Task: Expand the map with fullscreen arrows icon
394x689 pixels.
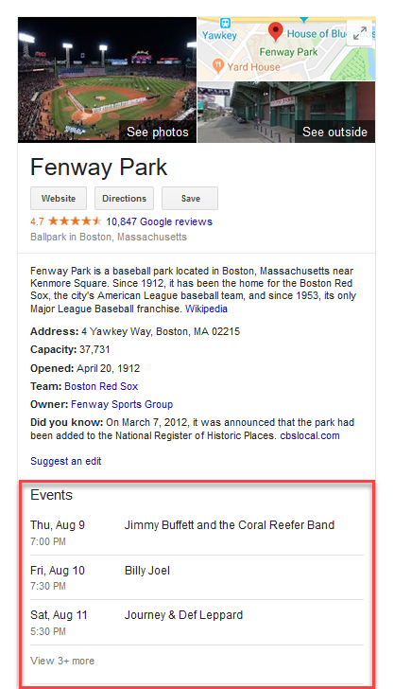Action: [x=360, y=33]
